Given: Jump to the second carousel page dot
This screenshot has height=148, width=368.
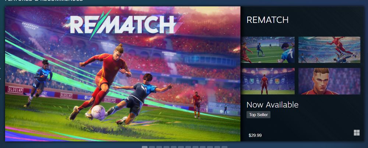Looking at the screenshot, I should click(152, 147).
